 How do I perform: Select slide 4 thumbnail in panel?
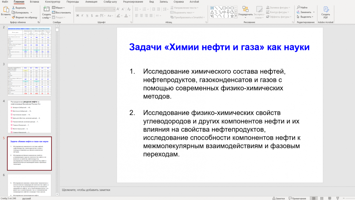(x=29, y=116)
